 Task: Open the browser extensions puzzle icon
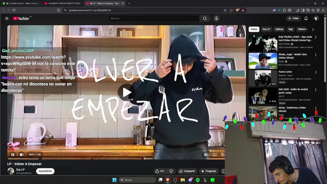coord(284,10)
